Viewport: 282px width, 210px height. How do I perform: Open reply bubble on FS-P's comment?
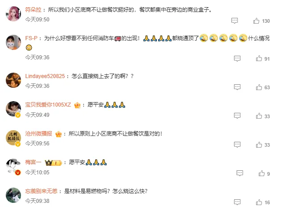237,58
